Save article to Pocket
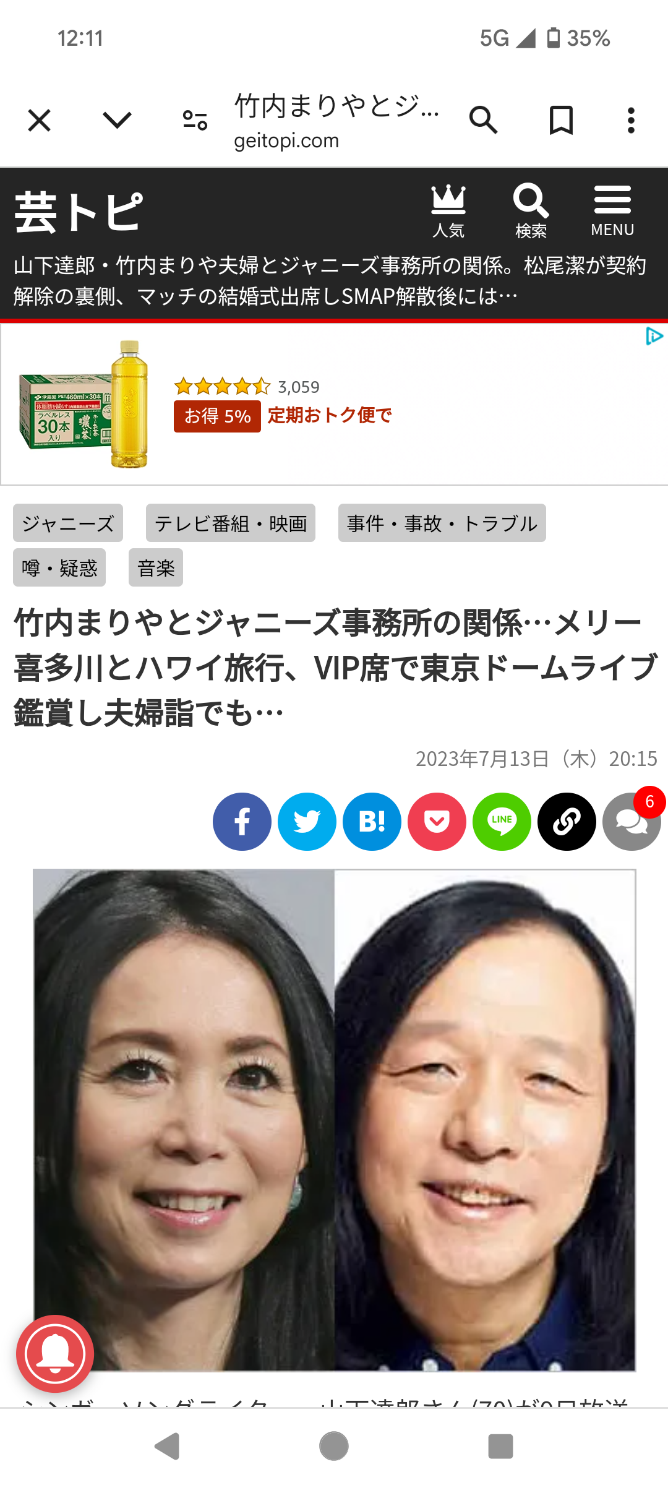The height and width of the screenshot is (1485, 668). pyautogui.click(x=437, y=822)
